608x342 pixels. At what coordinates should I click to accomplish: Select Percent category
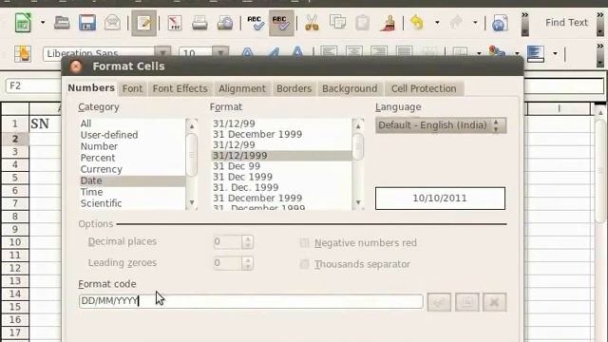click(132, 158)
